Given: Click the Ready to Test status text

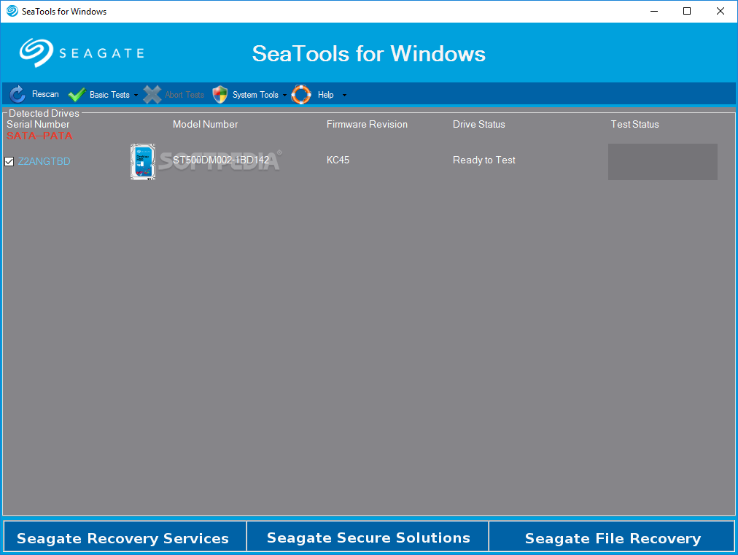Looking at the screenshot, I should [483, 160].
